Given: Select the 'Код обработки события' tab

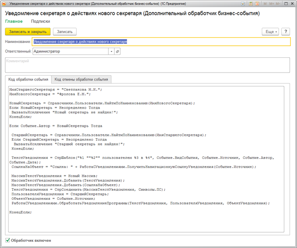Looking at the screenshot, I should click(x=28, y=79).
